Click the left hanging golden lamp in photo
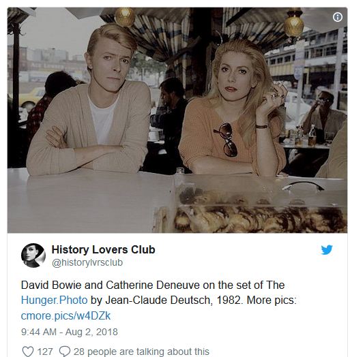This screenshot has width=350, height=357. (x=125, y=17)
